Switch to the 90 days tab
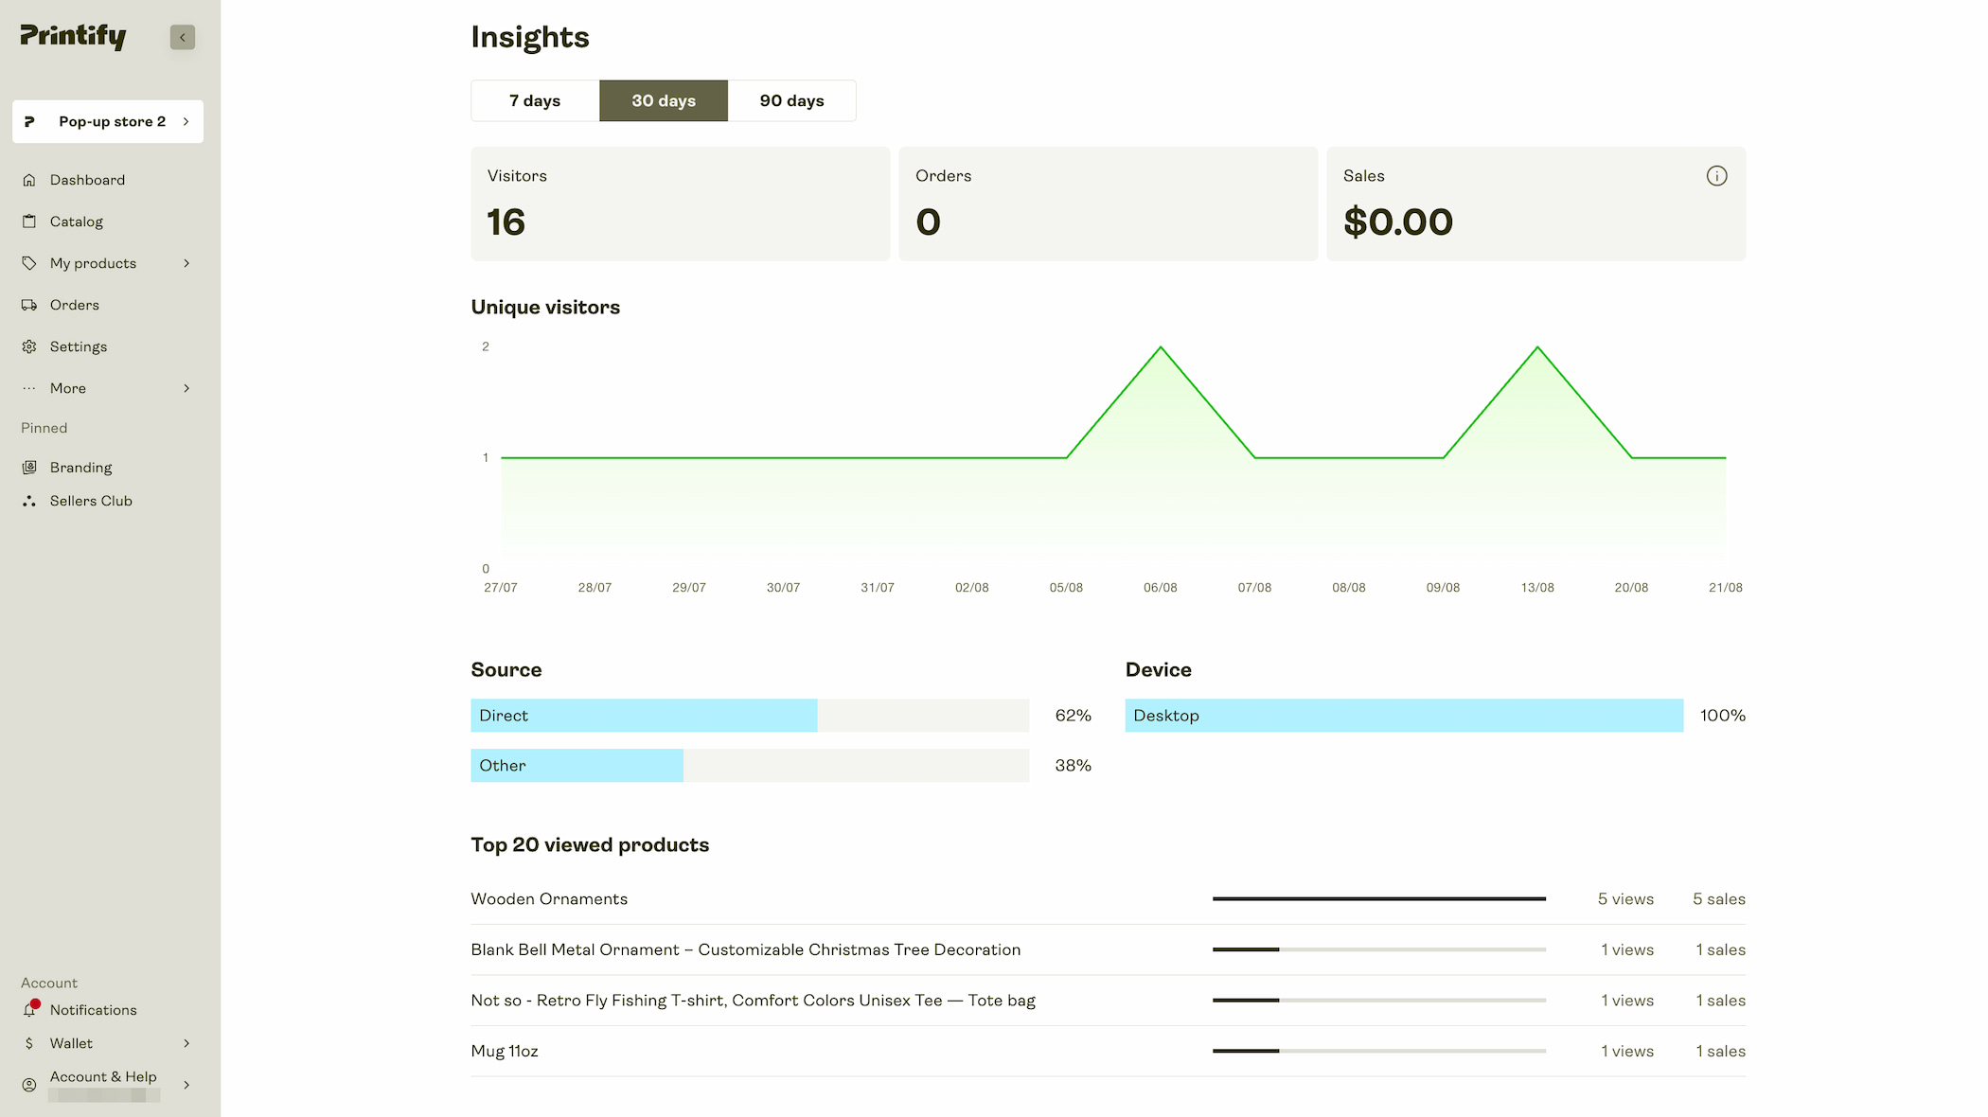The image size is (1988, 1117). pyautogui.click(x=792, y=100)
